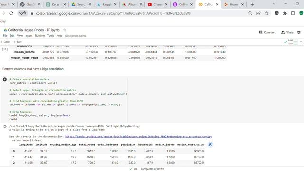Click the longitude column header
The image size is (304, 171).
click(26, 145)
